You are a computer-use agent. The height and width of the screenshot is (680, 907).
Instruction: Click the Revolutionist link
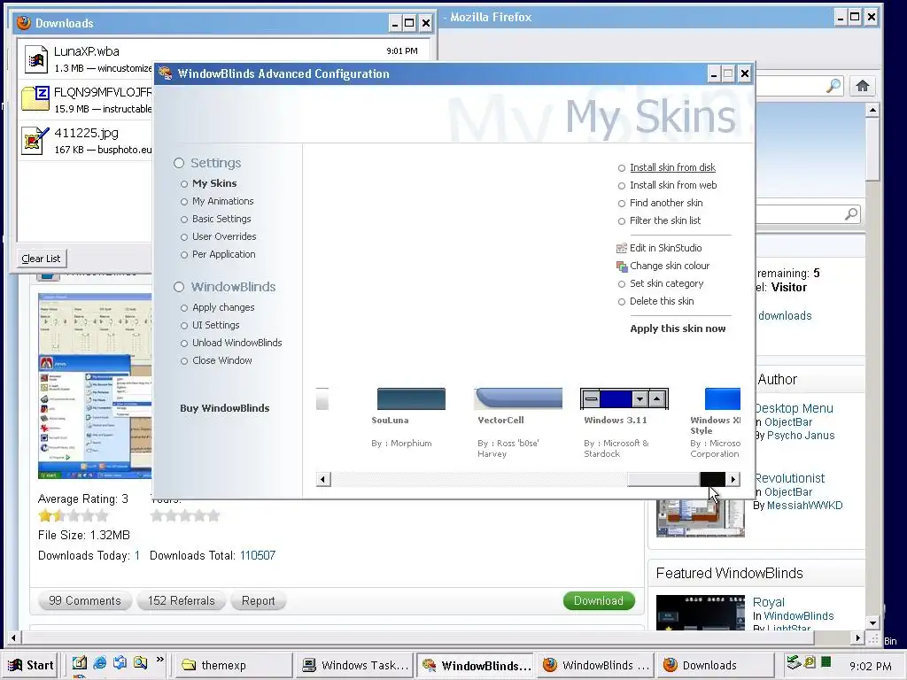point(789,478)
